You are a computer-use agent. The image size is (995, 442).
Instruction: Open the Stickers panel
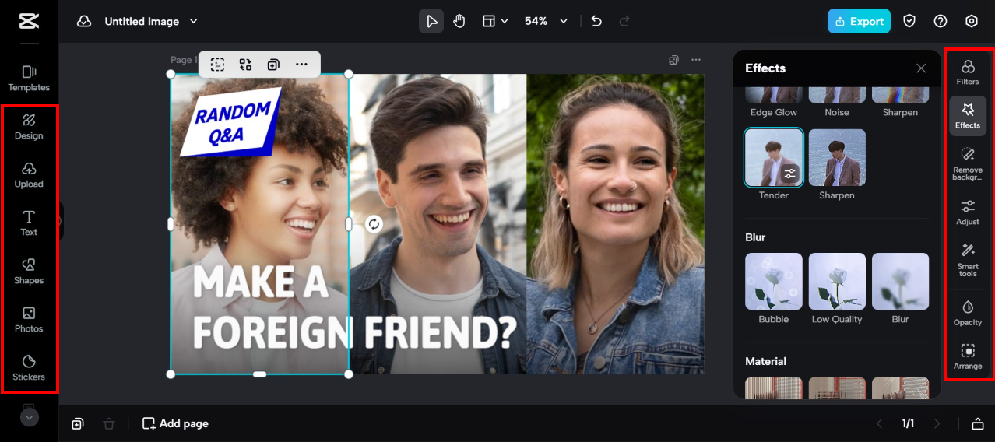pyautogui.click(x=29, y=367)
